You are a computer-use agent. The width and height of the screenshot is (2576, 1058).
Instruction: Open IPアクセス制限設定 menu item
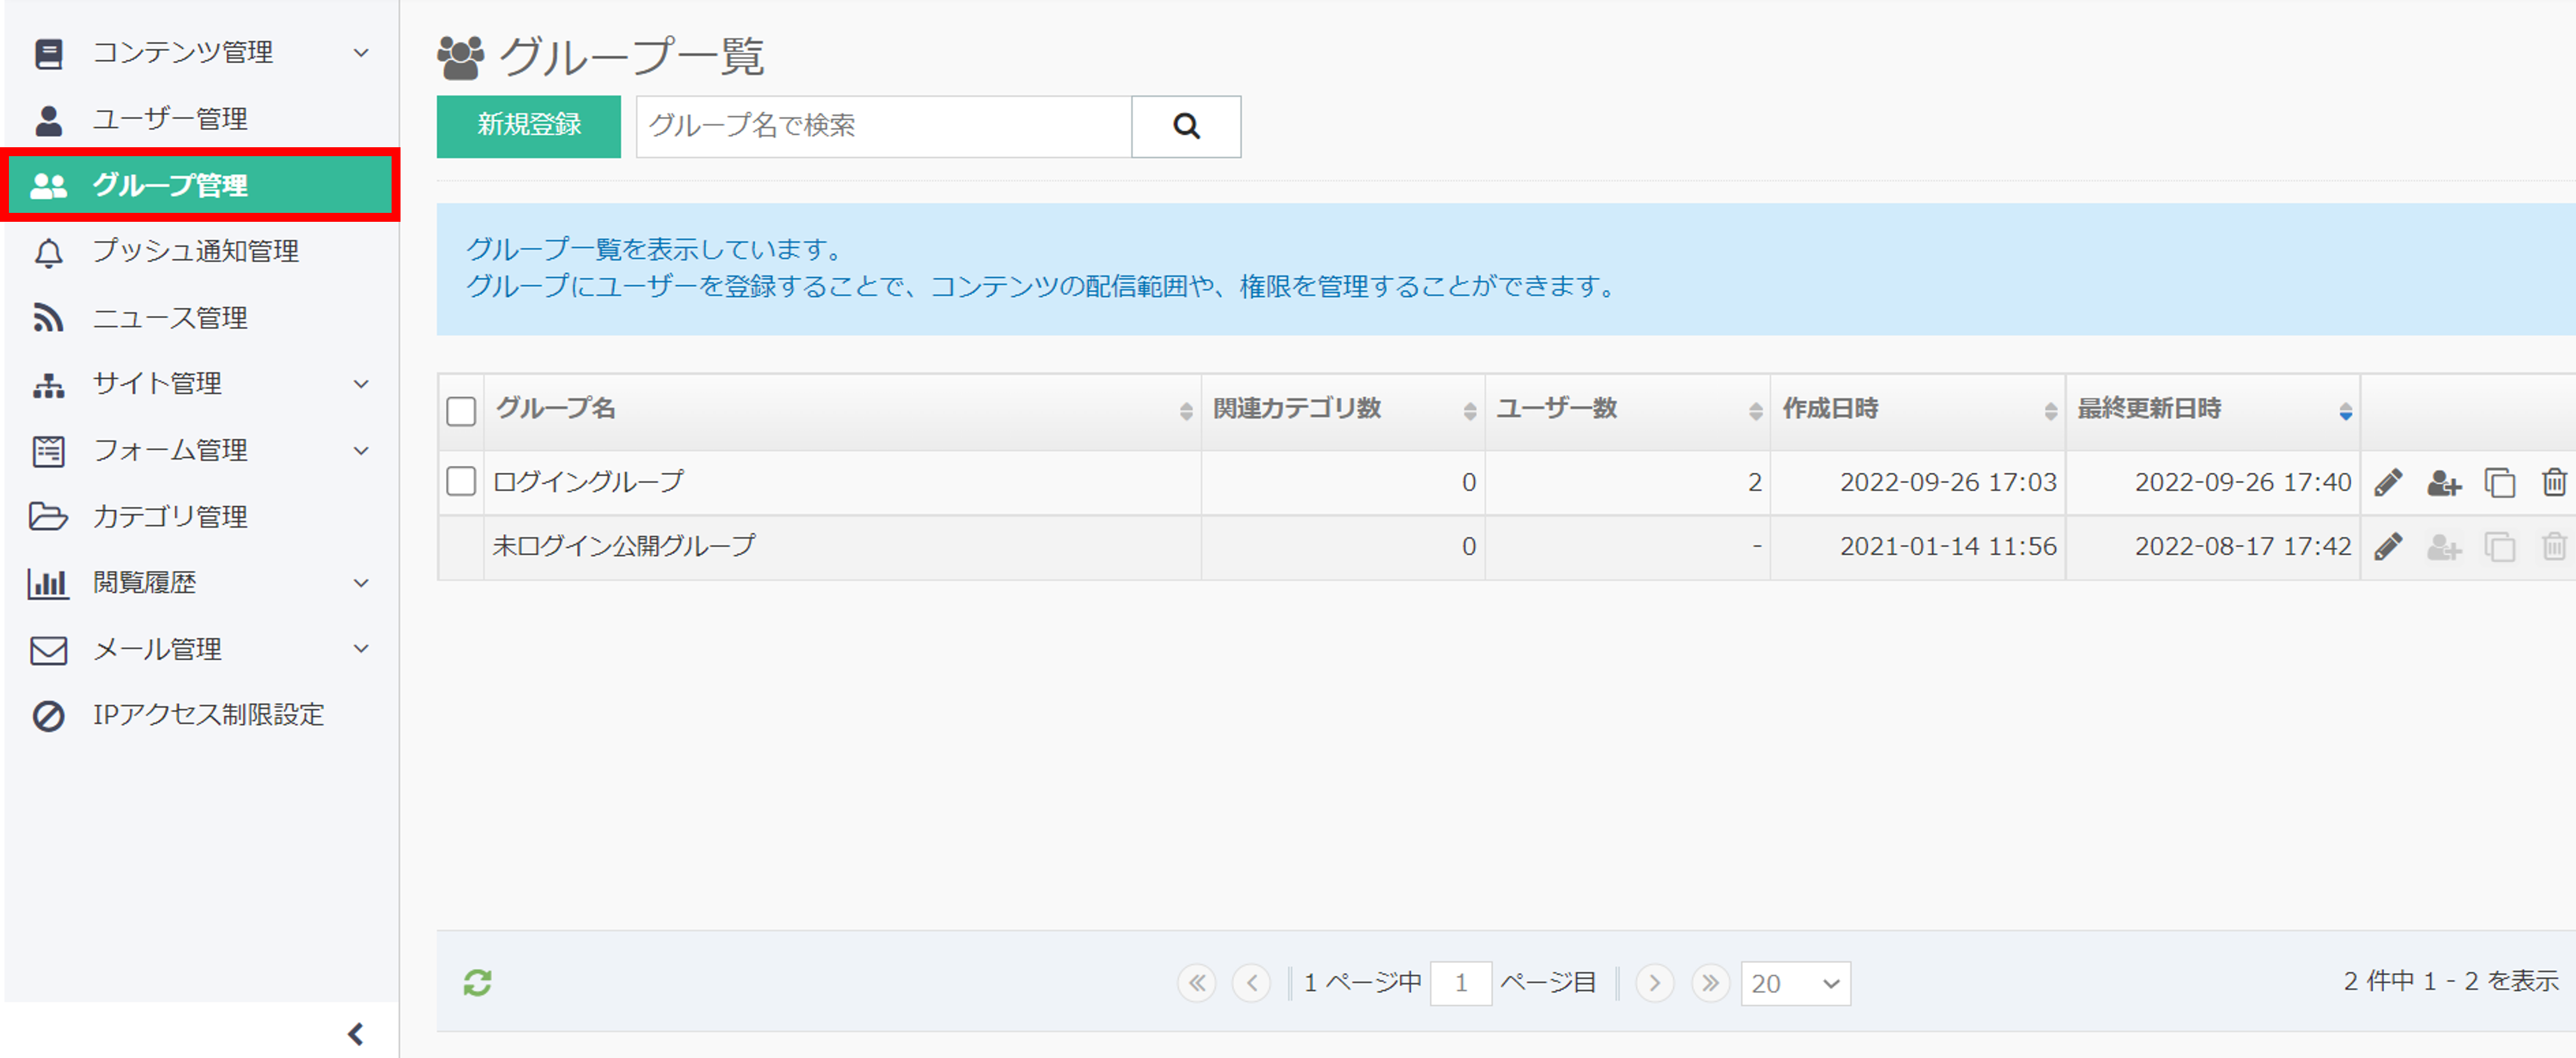coord(200,715)
